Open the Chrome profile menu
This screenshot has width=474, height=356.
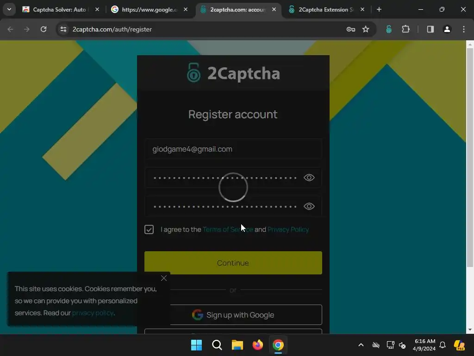(x=447, y=29)
